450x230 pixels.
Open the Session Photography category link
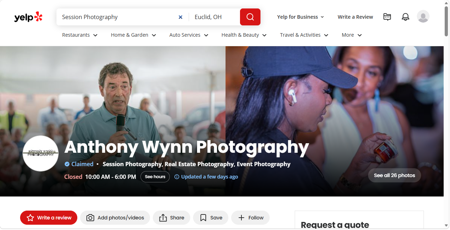132,164
